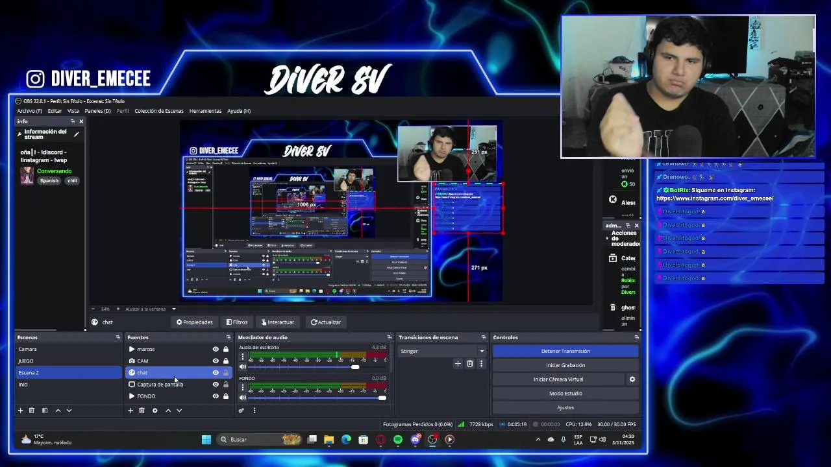Unlock the CAM source

[x=226, y=361]
